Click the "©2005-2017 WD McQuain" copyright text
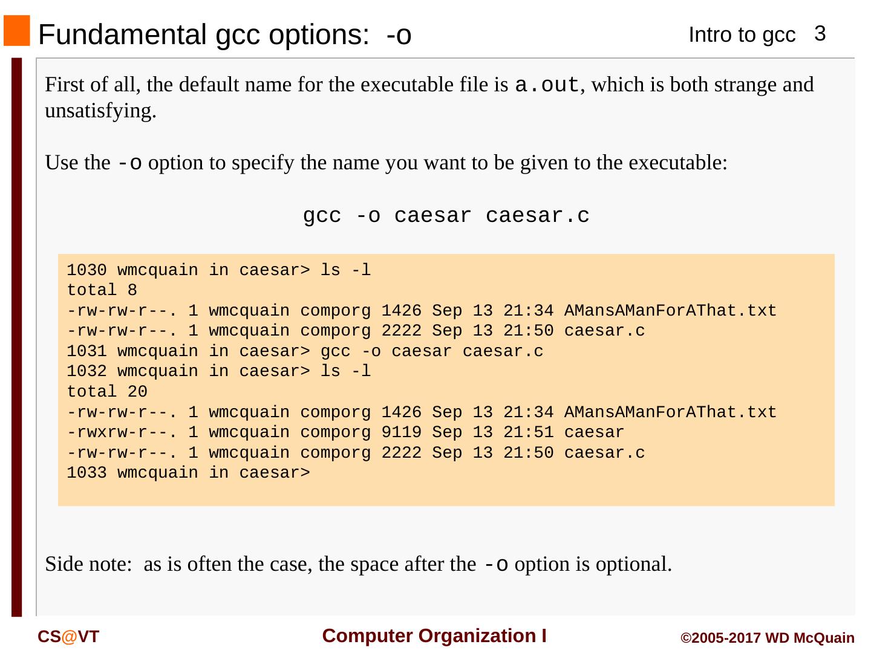 [767, 638]
